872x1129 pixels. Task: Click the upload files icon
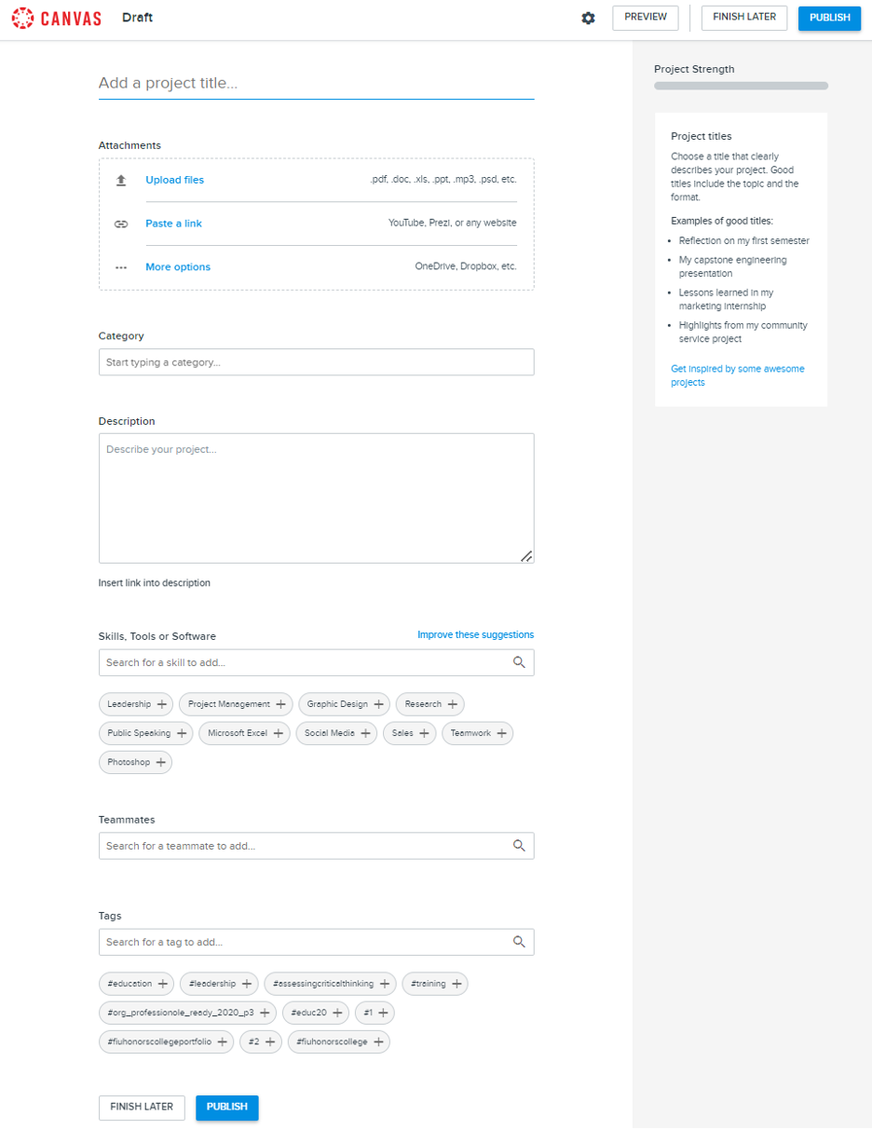[121, 180]
